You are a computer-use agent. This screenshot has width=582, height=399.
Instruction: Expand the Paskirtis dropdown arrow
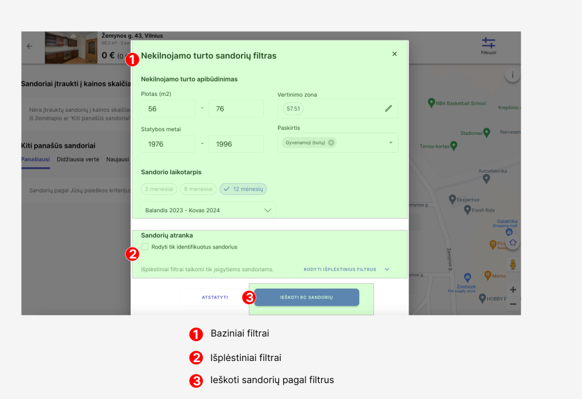pyautogui.click(x=390, y=142)
